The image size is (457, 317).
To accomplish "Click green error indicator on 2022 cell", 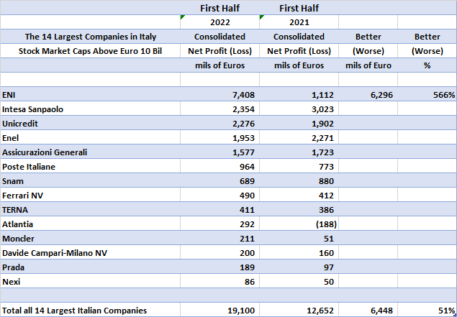I will point(183,17).
